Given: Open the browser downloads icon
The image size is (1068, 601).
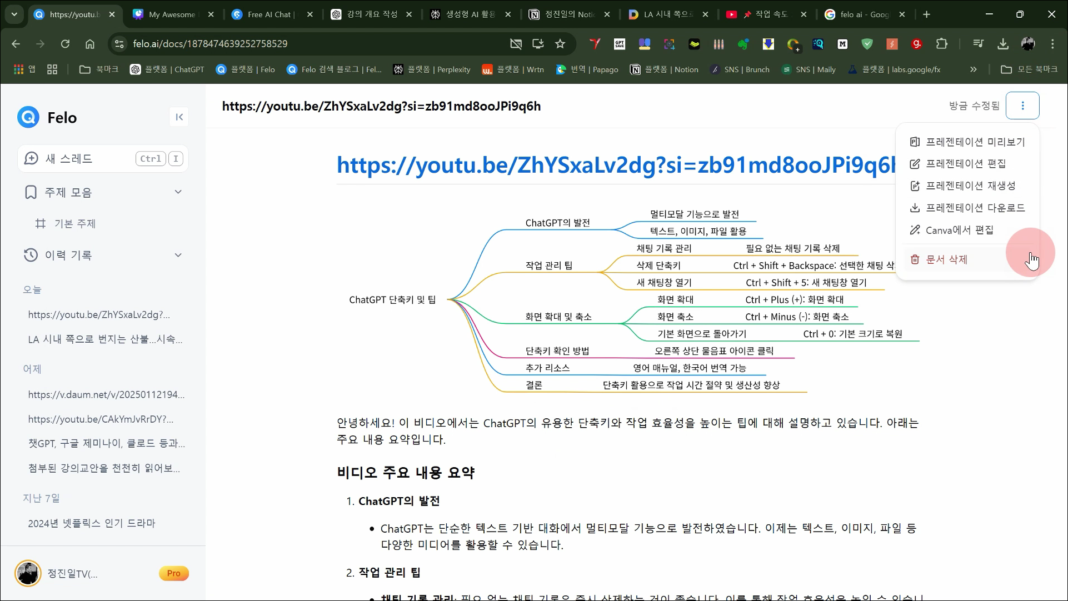Looking at the screenshot, I should pos(1003,44).
